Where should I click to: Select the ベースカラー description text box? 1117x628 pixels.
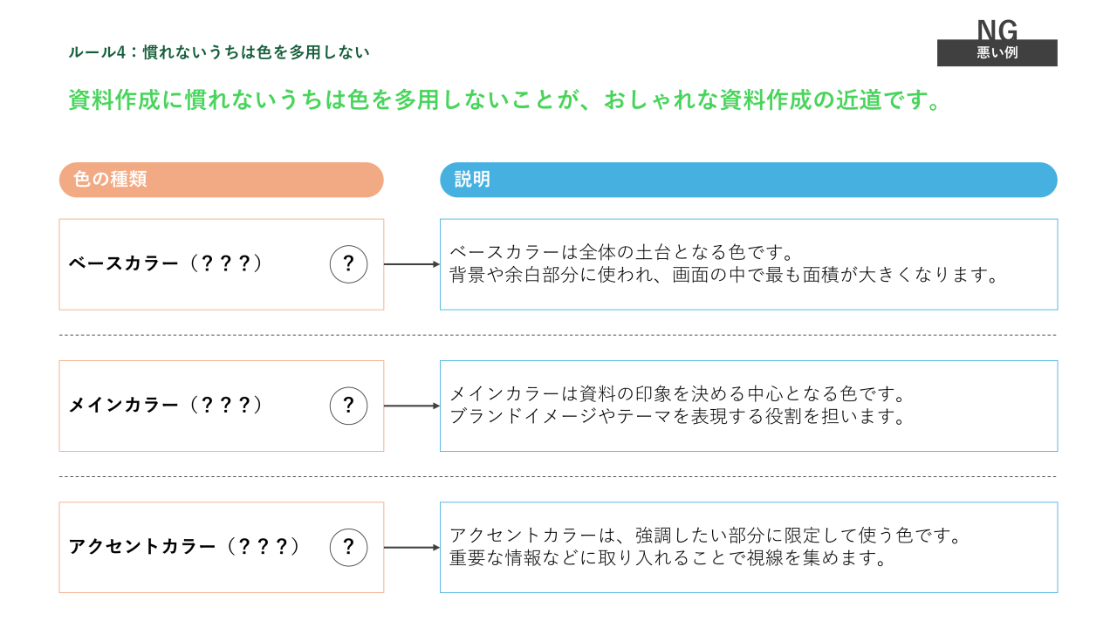(x=748, y=264)
